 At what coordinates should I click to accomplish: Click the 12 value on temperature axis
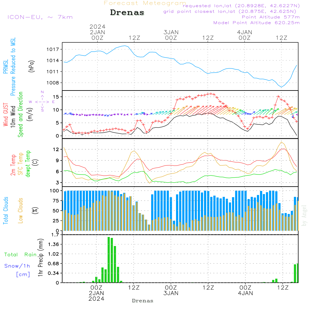[x=56, y=149]
